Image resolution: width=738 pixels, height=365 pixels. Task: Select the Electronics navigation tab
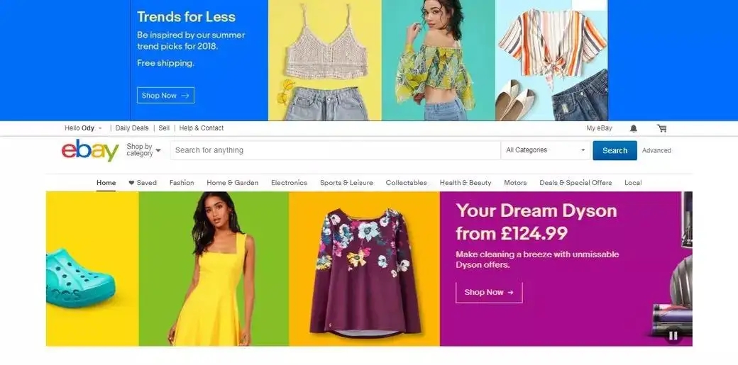[289, 183]
